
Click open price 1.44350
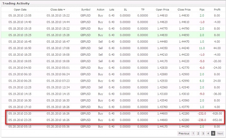pos(162,48)
